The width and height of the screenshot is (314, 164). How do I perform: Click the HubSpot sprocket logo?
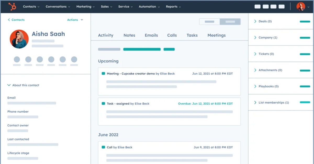[x=12, y=7]
